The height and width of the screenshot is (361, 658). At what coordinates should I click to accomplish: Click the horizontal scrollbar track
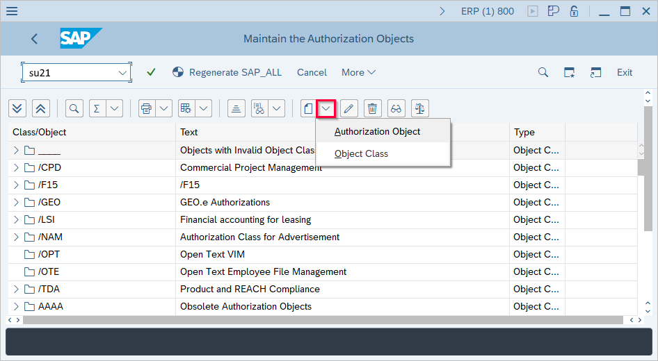(x=323, y=320)
